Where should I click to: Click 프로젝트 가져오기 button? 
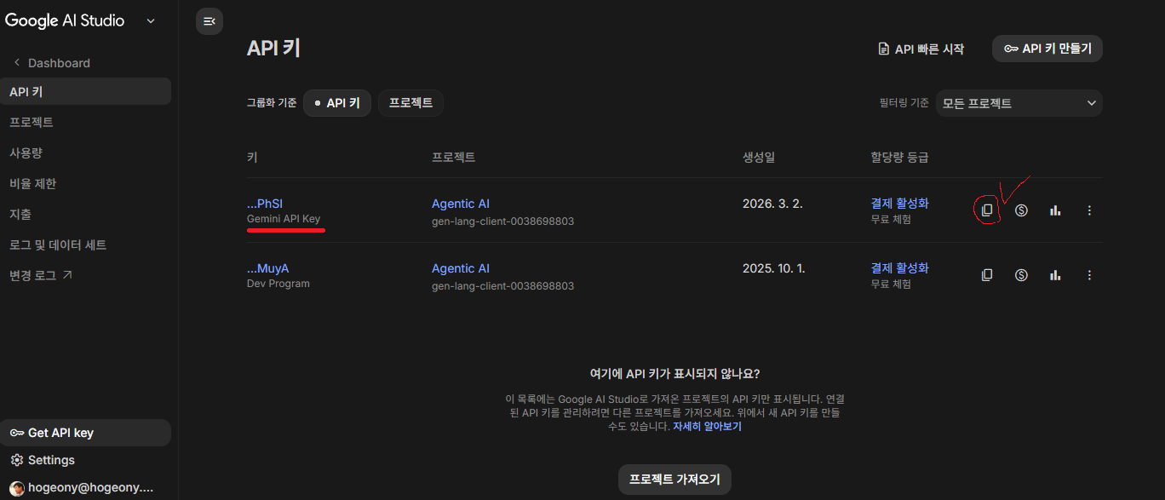674,479
